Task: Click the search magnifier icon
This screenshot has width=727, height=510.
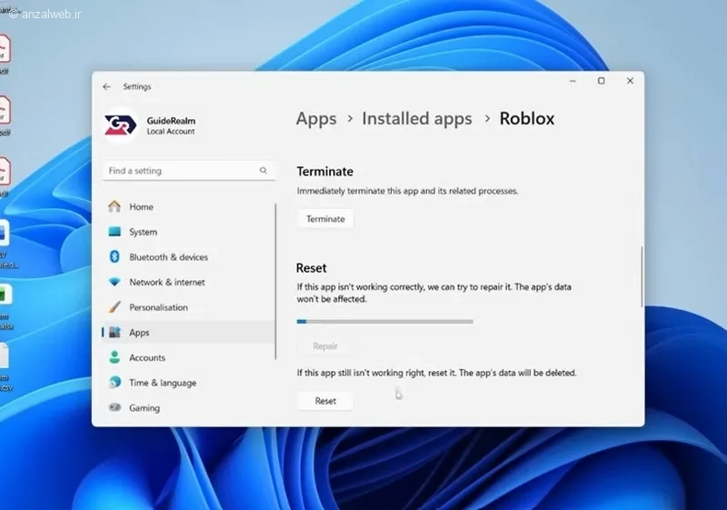Action: (264, 170)
